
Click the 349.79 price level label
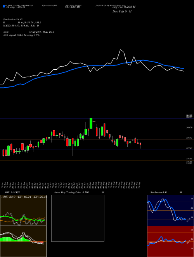tap(189, 127)
